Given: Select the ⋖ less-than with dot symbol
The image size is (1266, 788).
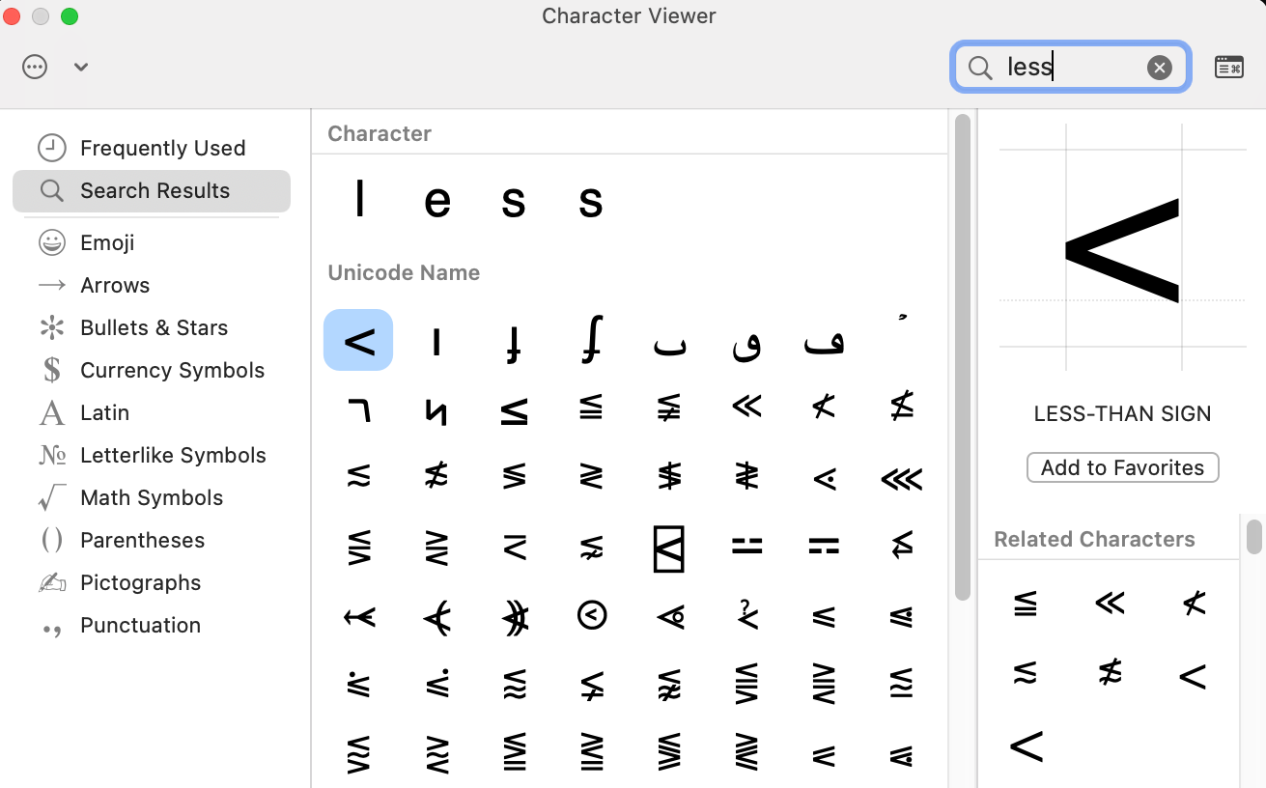Looking at the screenshot, I should point(824,477).
